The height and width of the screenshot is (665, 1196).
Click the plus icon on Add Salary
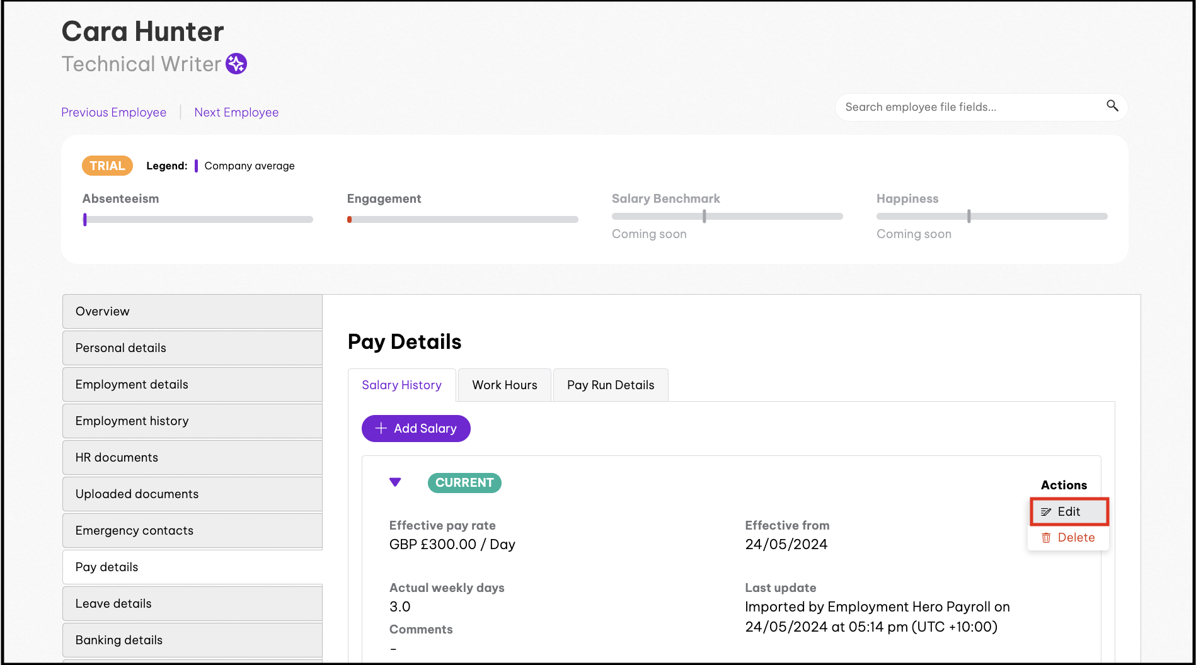pyautogui.click(x=381, y=428)
